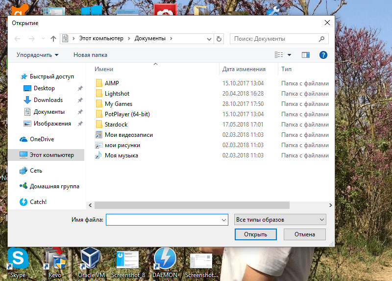The height and width of the screenshot is (281, 392).
Task: Open DAEMON Tools desktop shortcut
Action: 165,263
